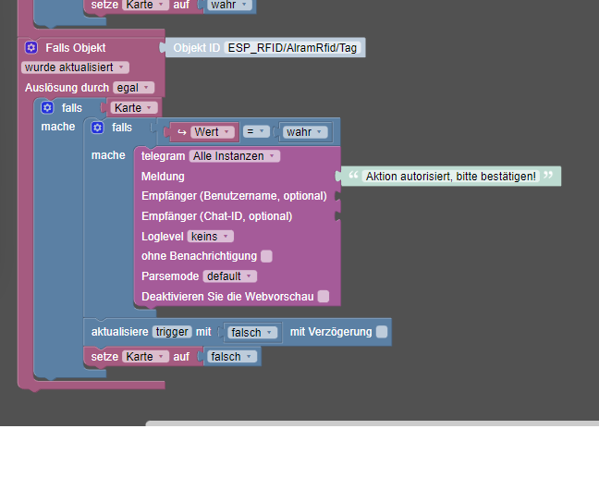The height and width of the screenshot is (490, 599).
Task: Open Loglevel keins dropdown
Action: [x=211, y=237]
